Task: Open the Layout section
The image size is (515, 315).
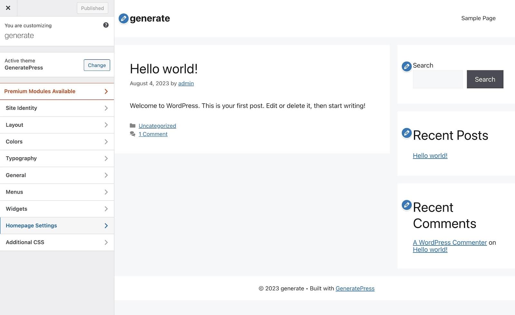Action: point(57,125)
